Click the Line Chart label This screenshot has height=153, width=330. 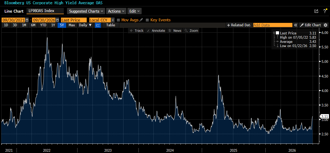[x=14, y=11]
